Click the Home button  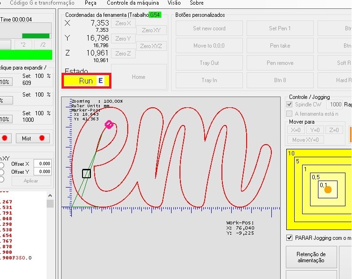[138, 77]
